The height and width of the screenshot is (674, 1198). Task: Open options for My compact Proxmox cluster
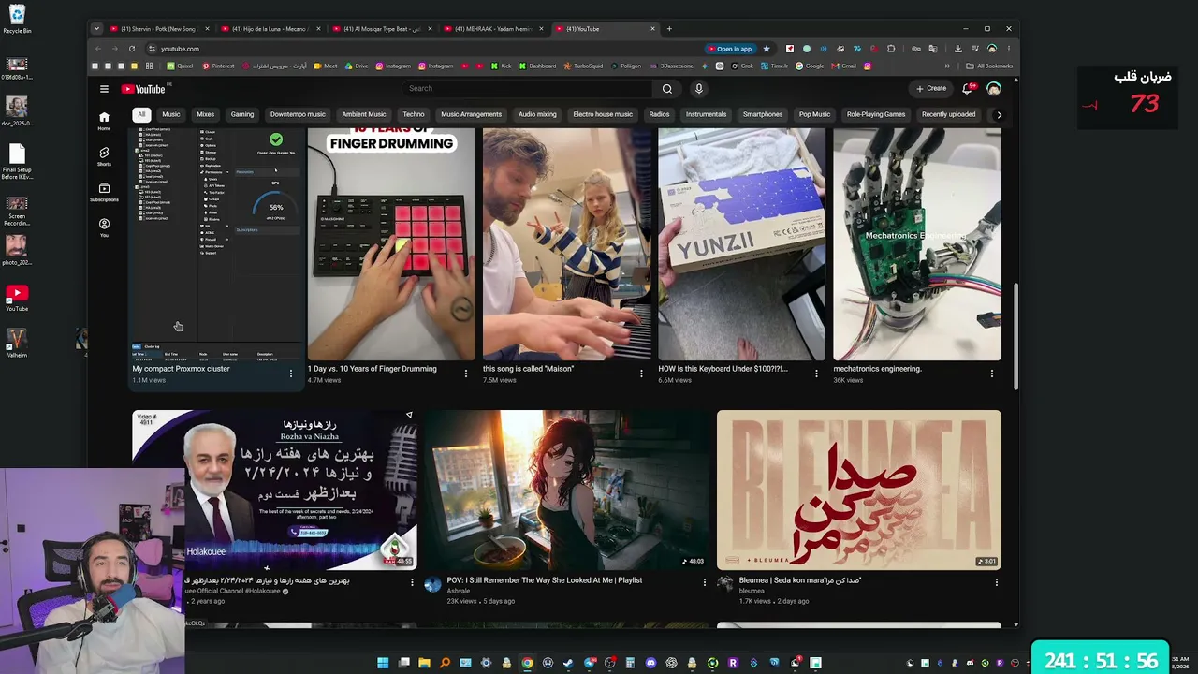click(x=291, y=374)
